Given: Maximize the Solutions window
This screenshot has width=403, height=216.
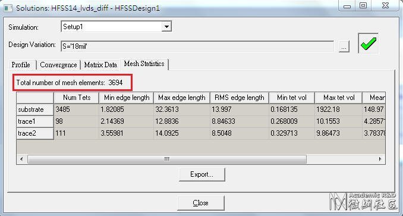Looking at the screenshot, I should pos(363,6).
